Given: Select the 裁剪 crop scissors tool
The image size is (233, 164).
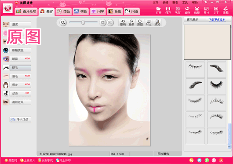Looking at the screenshot, I should click(197, 11).
